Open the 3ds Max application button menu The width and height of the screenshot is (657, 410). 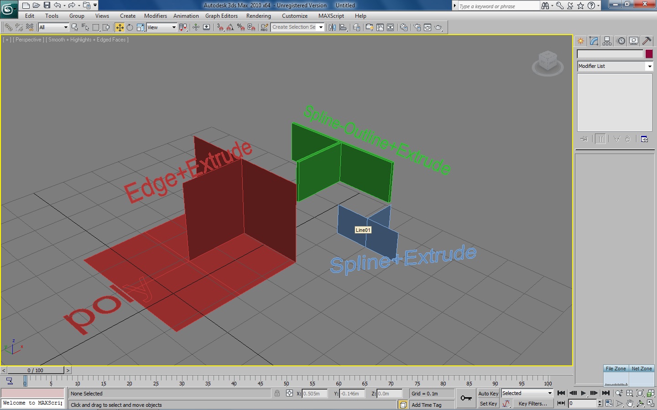pyautogui.click(x=8, y=9)
